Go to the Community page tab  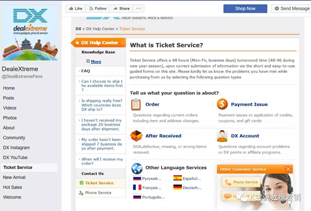[14, 138]
